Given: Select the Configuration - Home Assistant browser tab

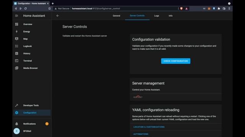Looking at the screenshot, I should [31, 3].
